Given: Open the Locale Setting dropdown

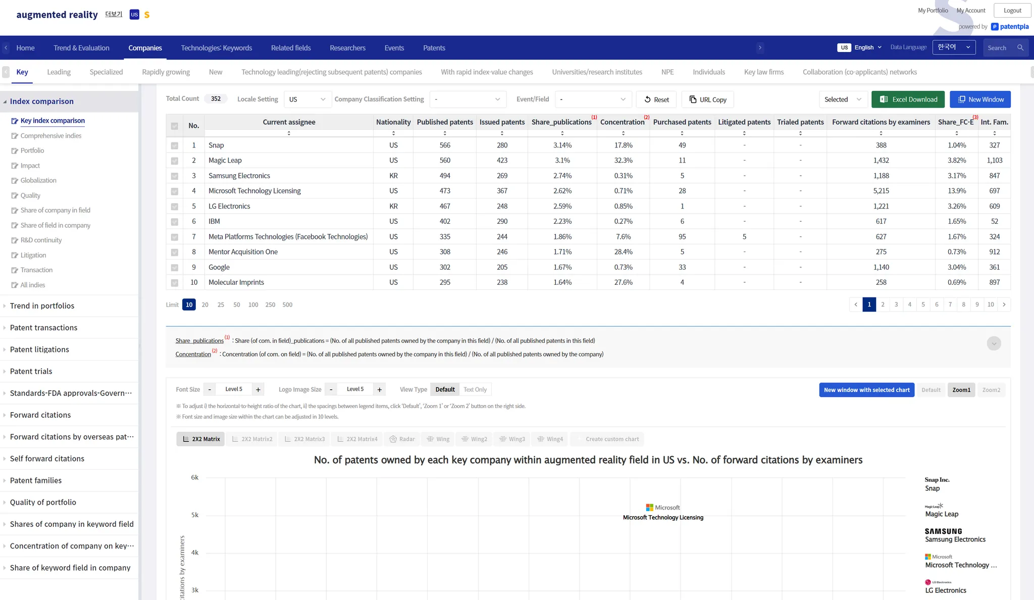Looking at the screenshot, I should point(307,99).
